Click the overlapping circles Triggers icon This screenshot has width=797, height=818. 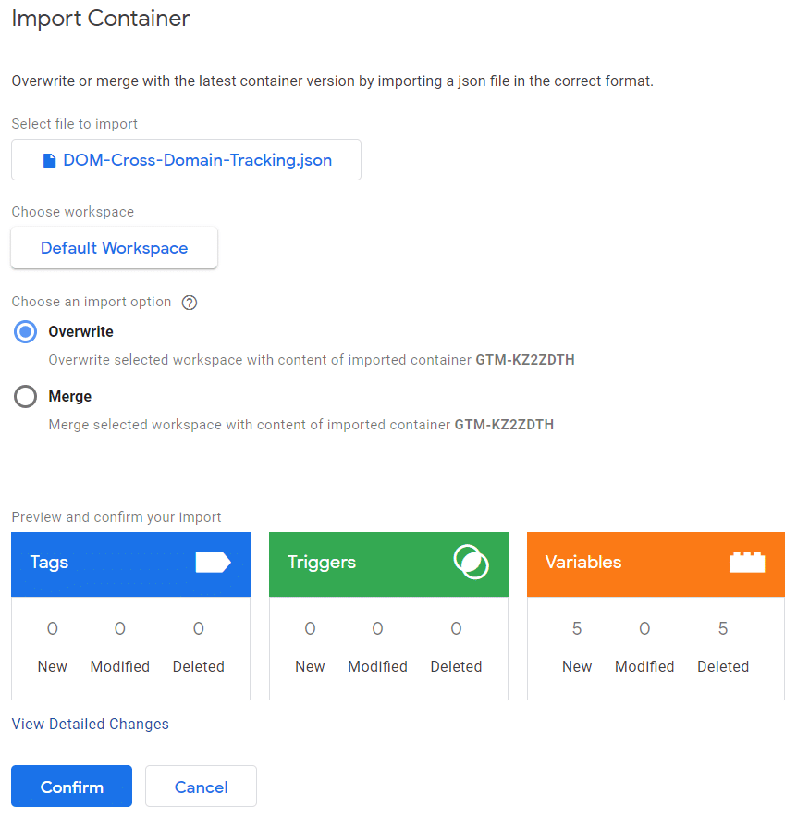click(471, 563)
